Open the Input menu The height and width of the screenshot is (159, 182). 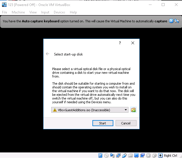pyautogui.click(x=45, y=12)
